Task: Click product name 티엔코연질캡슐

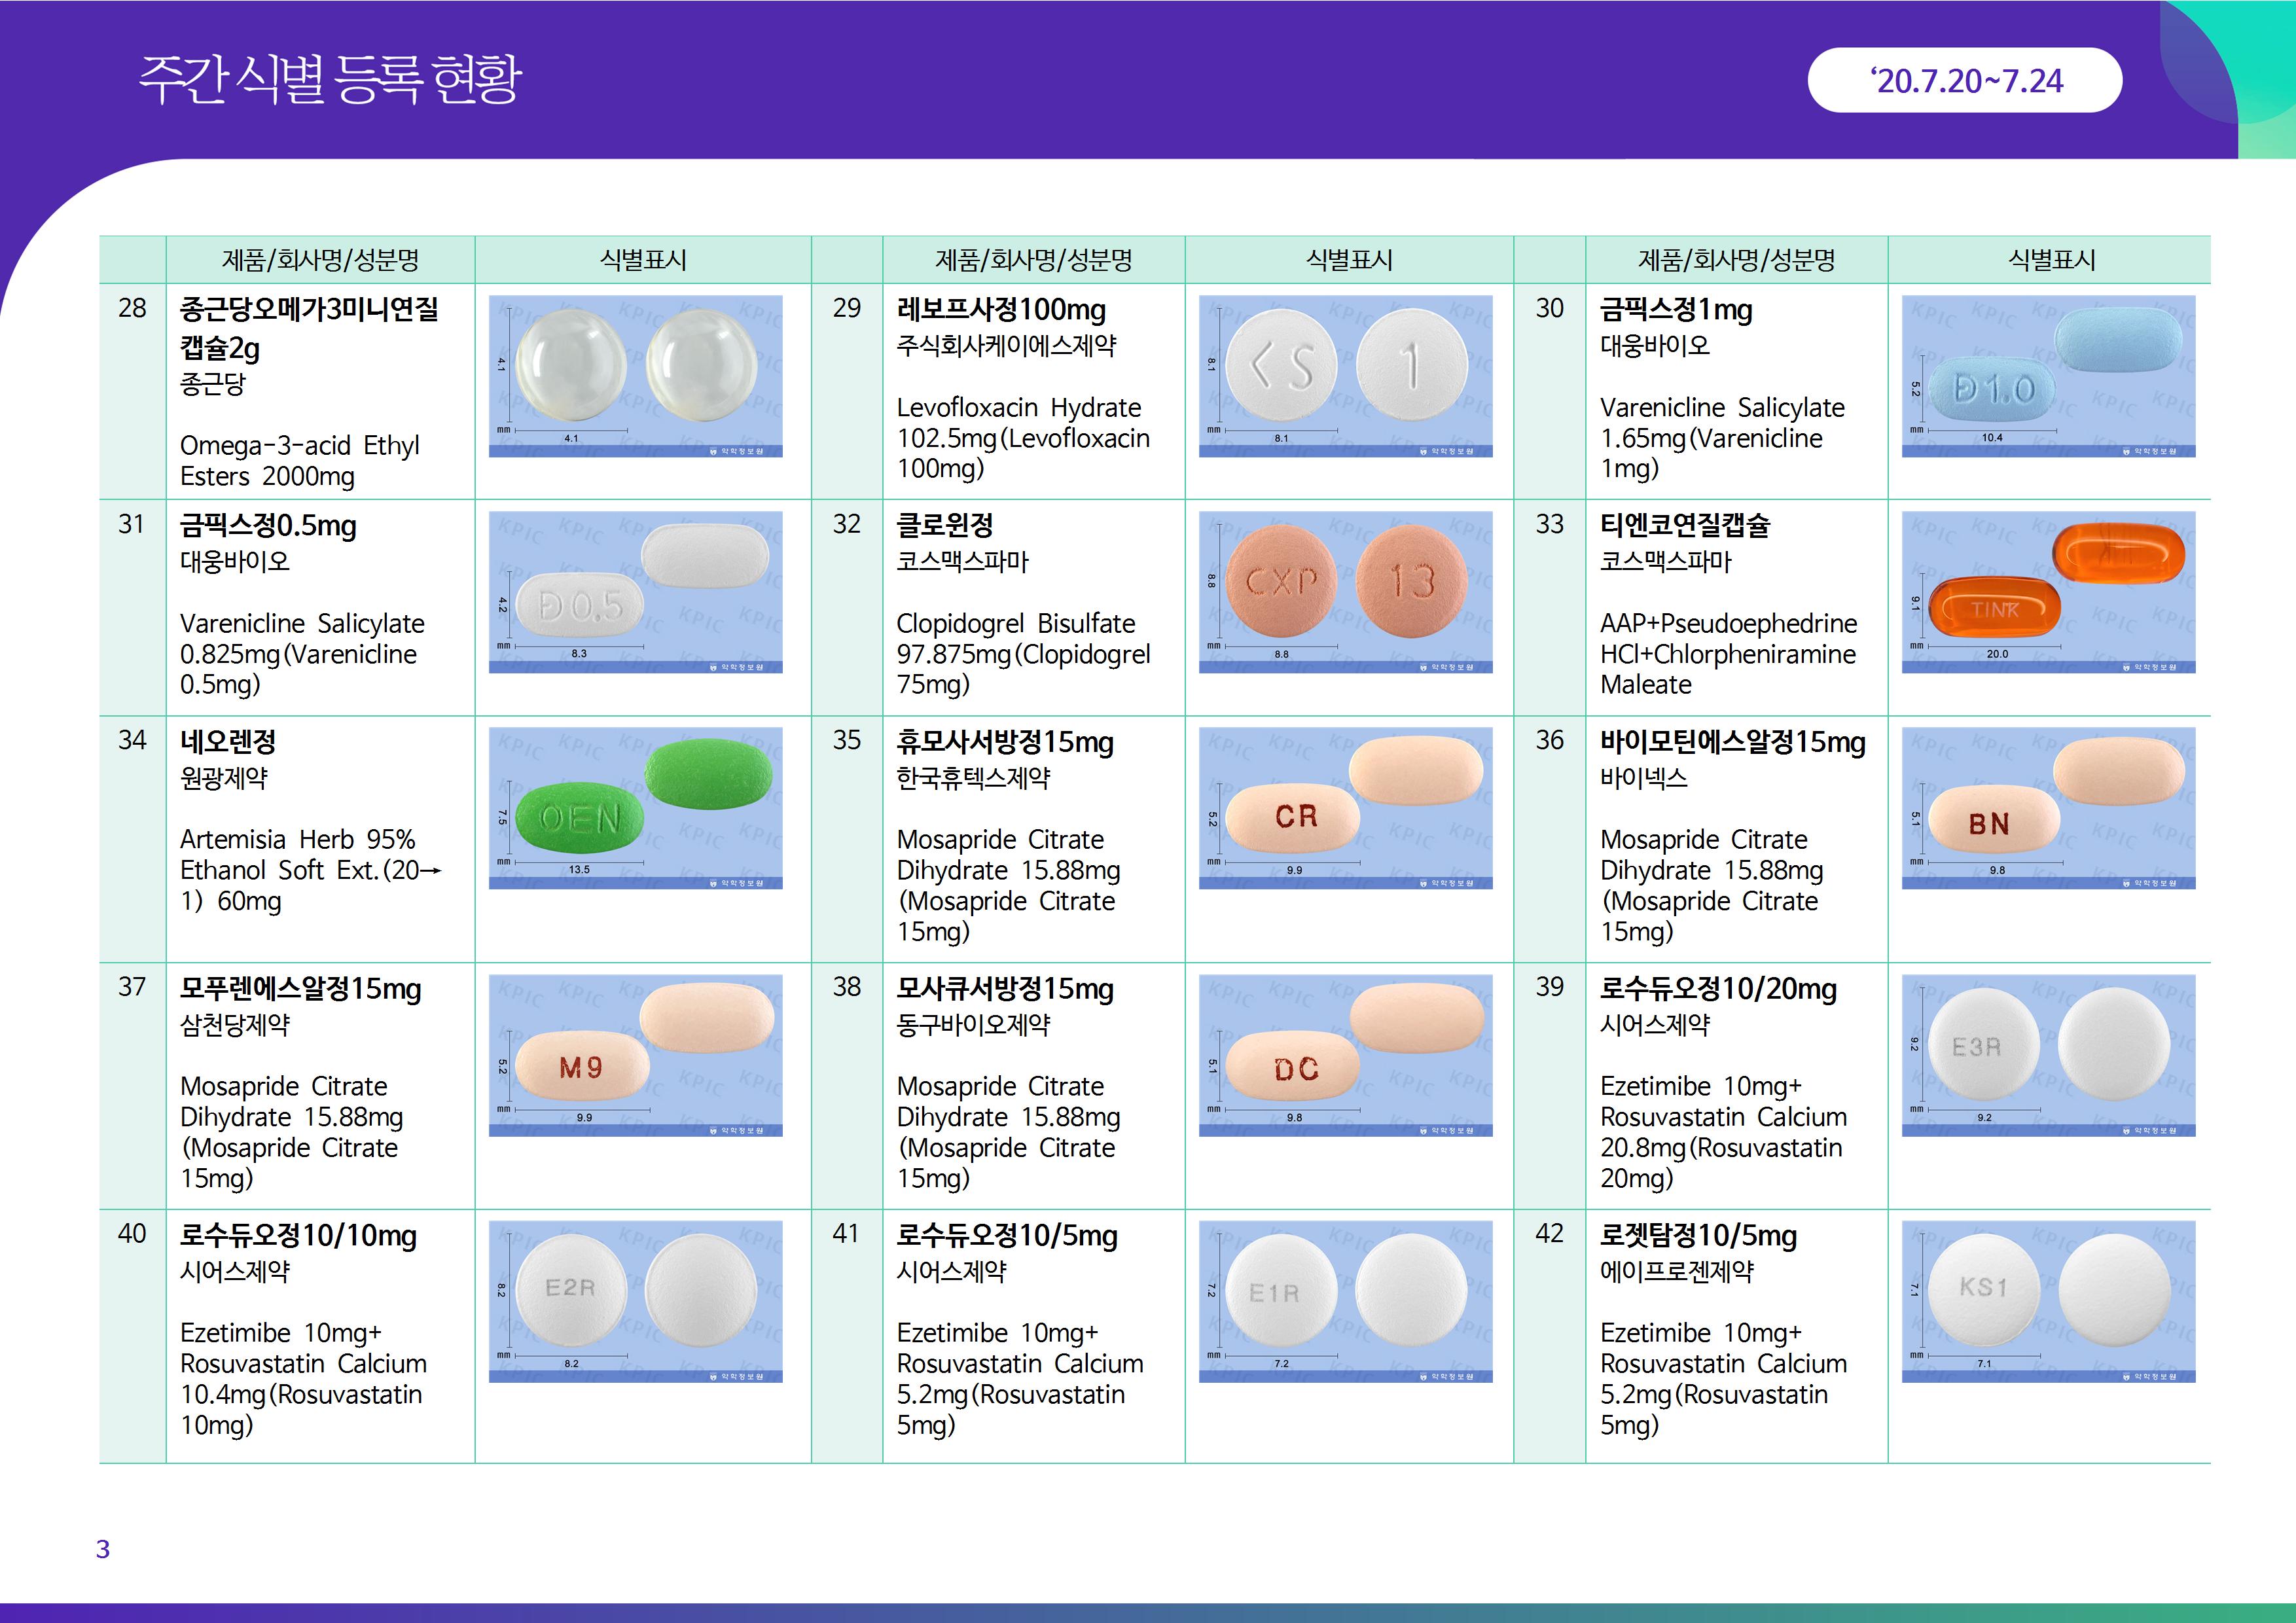Action: click(x=1685, y=526)
